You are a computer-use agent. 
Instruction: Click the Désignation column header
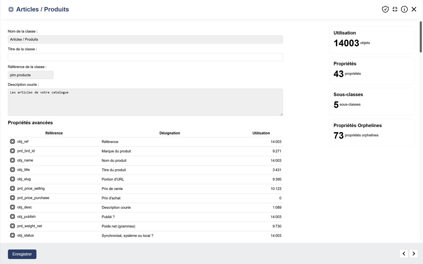pyautogui.click(x=170, y=133)
